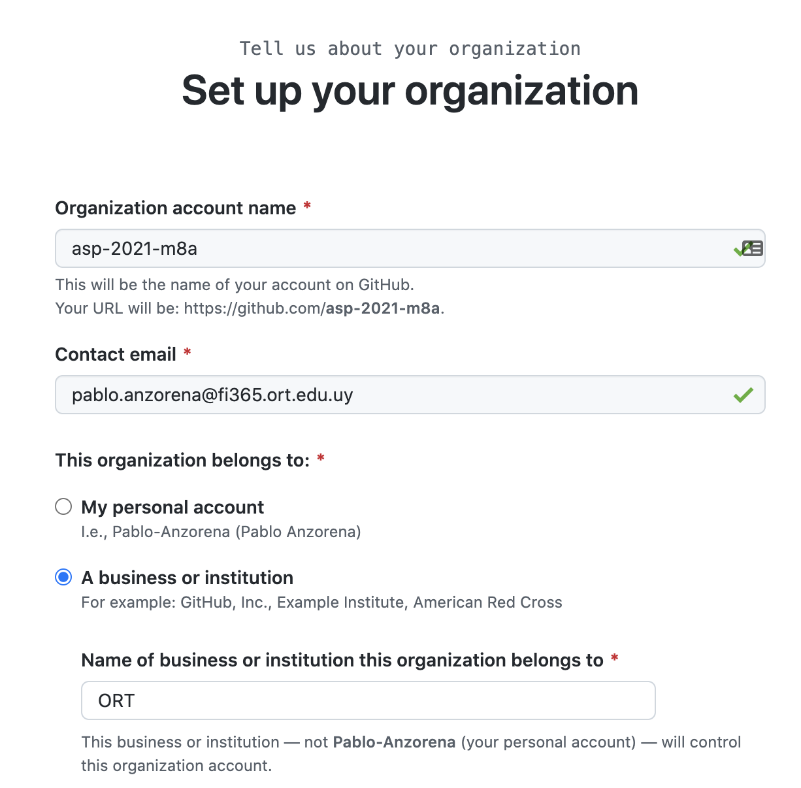Select the My personal account radio button
Screen dimensions: 801x788
point(63,506)
